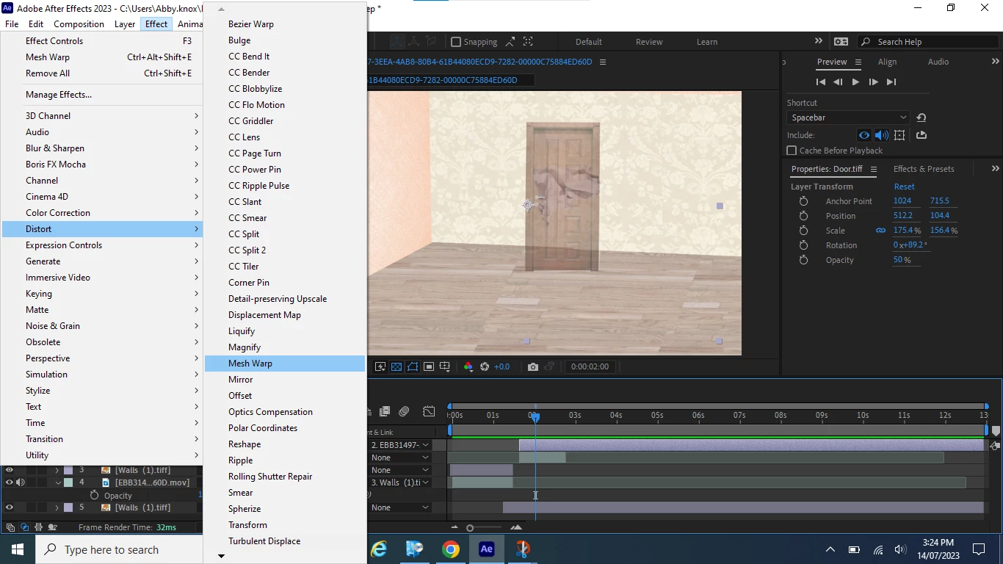This screenshot has height=564, width=1003.
Task: Toggle Include video eye icon in Preview
Action: coord(864,135)
